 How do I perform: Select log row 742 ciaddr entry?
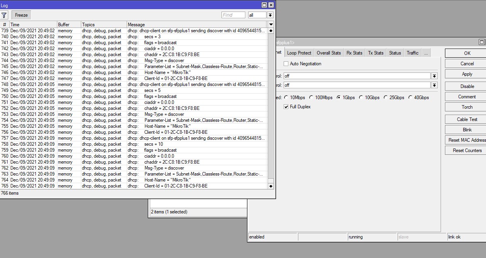coord(134,49)
